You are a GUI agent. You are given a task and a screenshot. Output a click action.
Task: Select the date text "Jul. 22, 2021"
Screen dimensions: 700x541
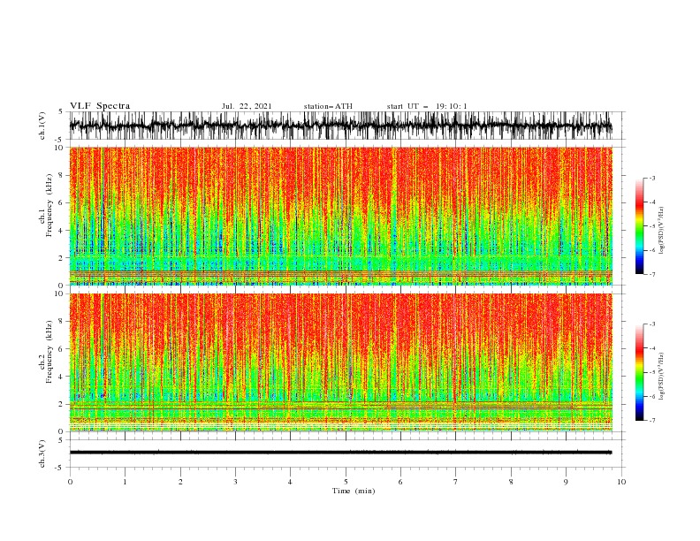[247, 106]
